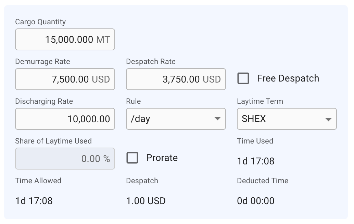Click the Prorate label text
This screenshot has height=224, width=354.
click(162, 158)
